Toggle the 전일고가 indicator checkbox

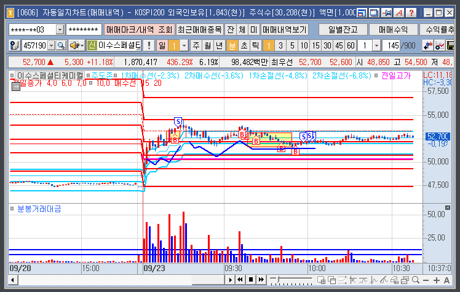(x=376, y=76)
